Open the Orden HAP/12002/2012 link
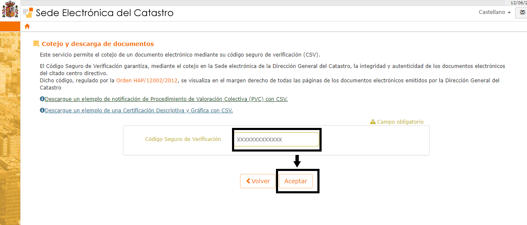527x225 pixels. (x=147, y=80)
